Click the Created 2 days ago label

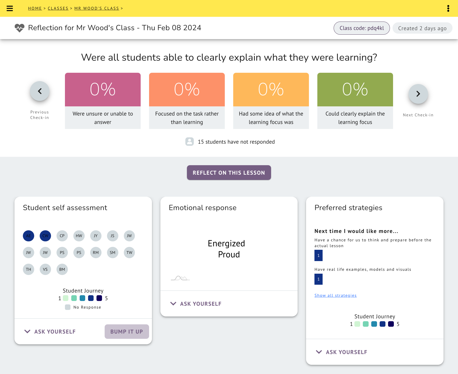pyautogui.click(x=423, y=28)
